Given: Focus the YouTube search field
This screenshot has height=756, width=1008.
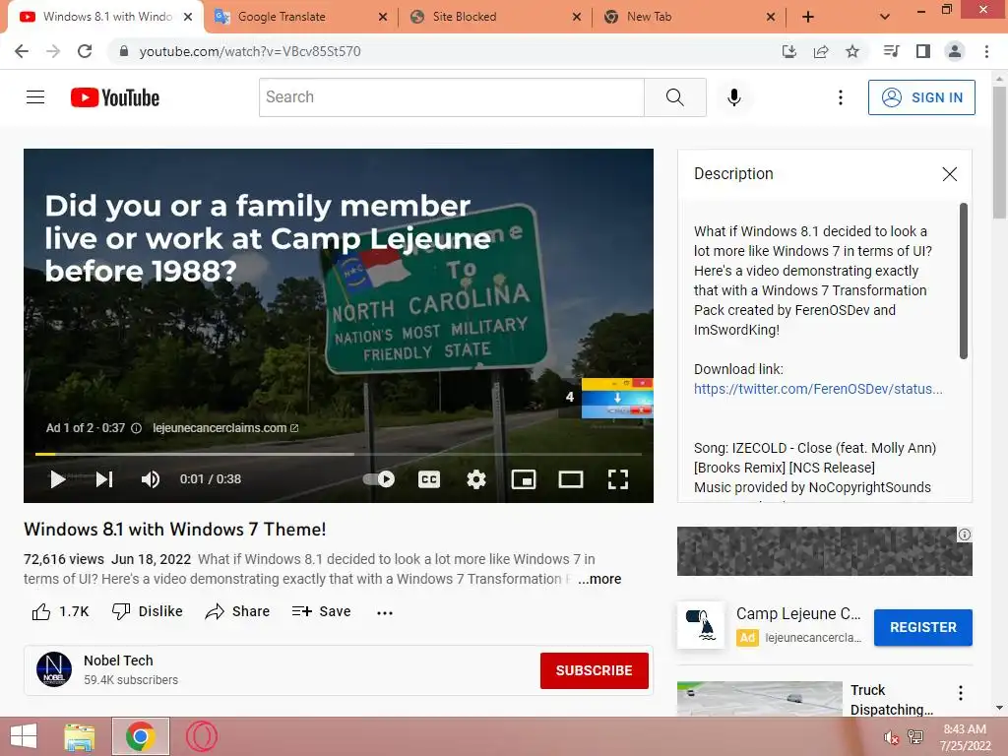Looking at the screenshot, I should click(452, 97).
